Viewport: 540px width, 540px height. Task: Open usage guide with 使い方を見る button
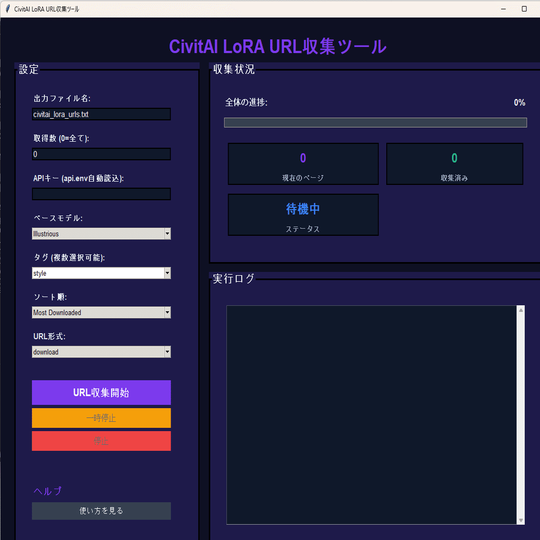click(101, 511)
